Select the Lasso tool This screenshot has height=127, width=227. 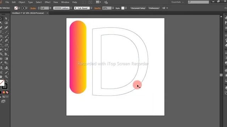[6, 23]
